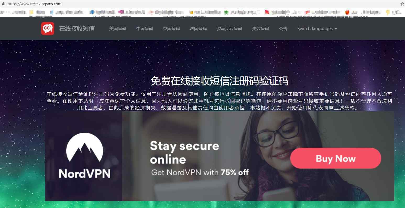Click the Buy Now button
The image size is (405, 208).
point(336,158)
